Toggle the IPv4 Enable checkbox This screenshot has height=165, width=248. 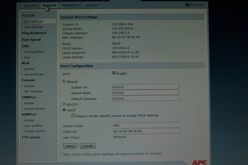click(114, 73)
